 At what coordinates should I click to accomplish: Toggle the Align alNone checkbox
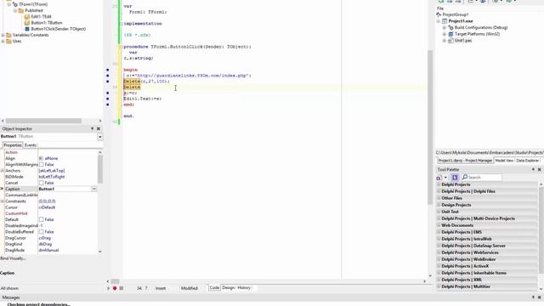[x=41, y=159]
